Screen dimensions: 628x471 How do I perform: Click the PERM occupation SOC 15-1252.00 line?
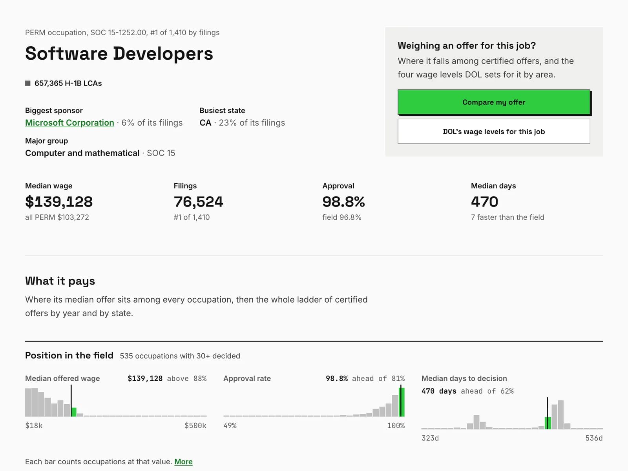point(122,33)
